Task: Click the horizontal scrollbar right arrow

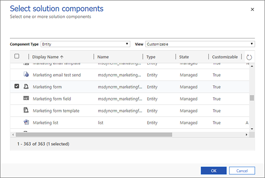Action: point(247,135)
